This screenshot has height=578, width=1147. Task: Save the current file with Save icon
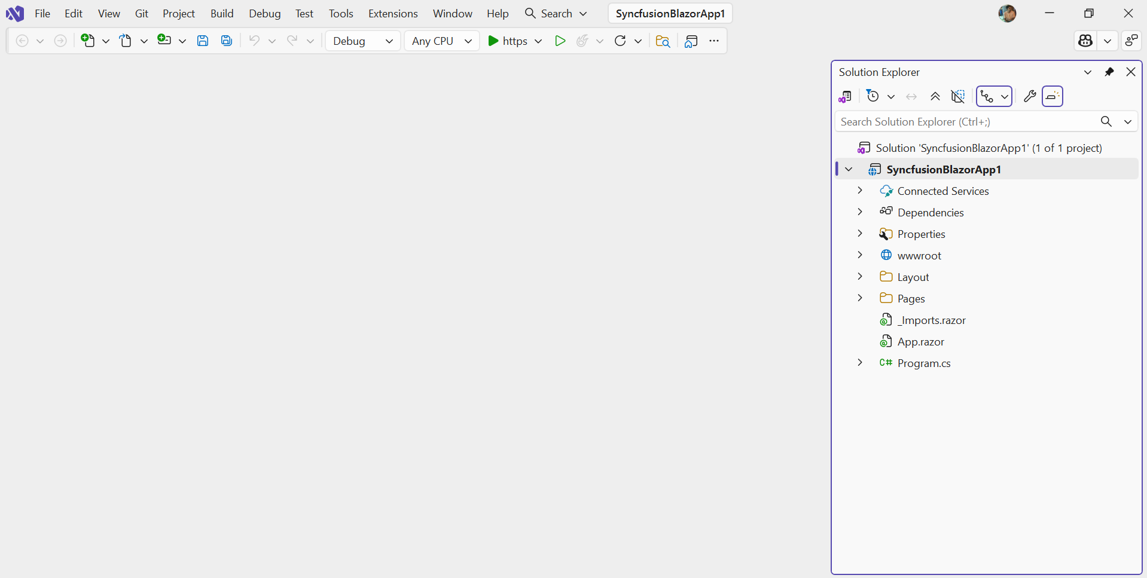pos(203,41)
